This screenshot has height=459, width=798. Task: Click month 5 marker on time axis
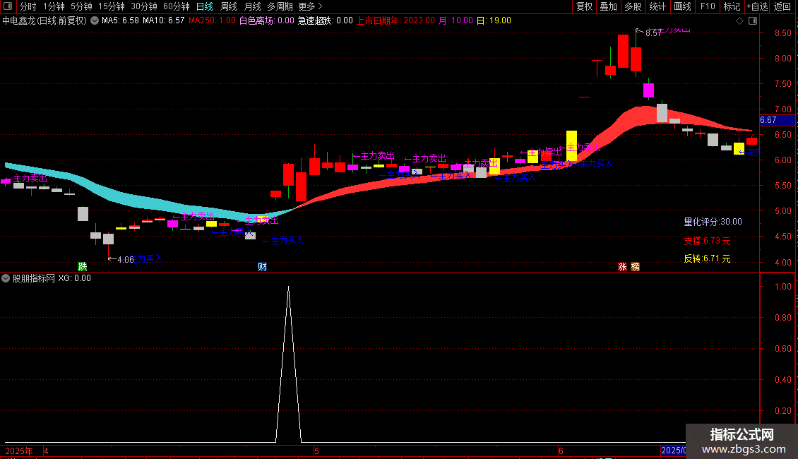coord(316,451)
